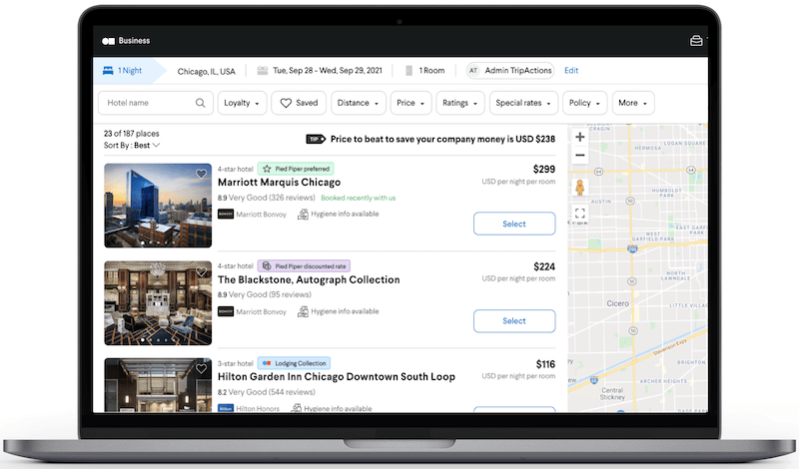The width and height of the screenshot is (799, 469).
Task: Click '8.9 Very Good (95 reviews)' rating
Action: (265, 294)
